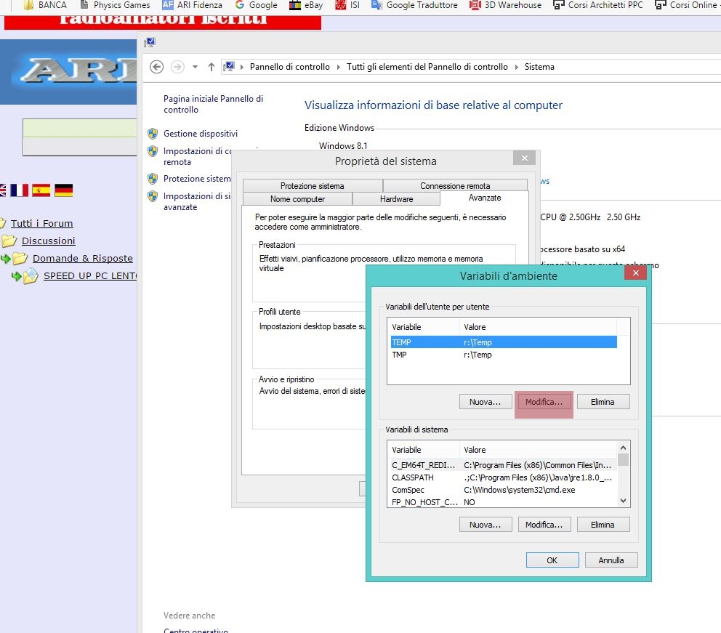Click Nuova in system variables section
Viewport: 721px width, 633px height.
tap(485, 525)
